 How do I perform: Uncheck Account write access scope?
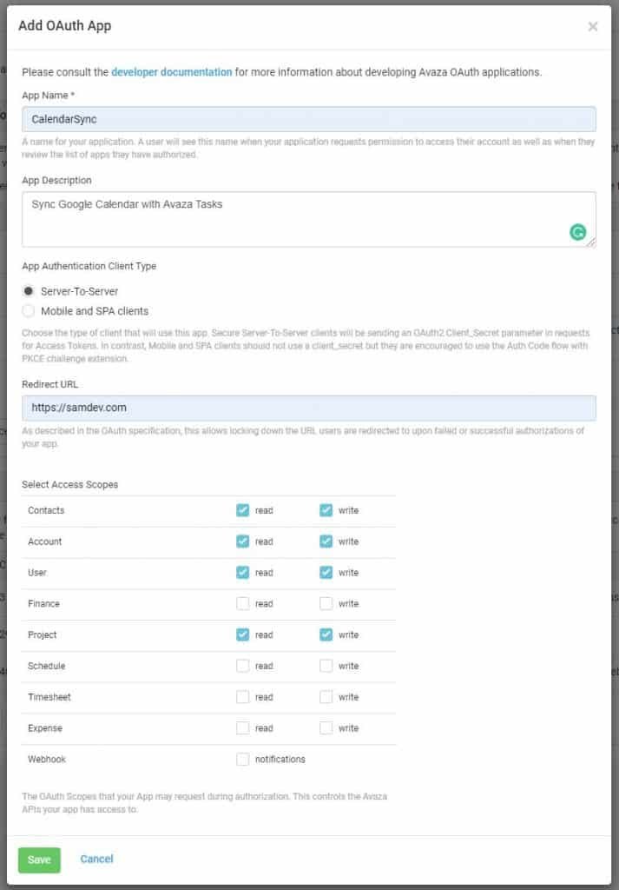[326, 541]
